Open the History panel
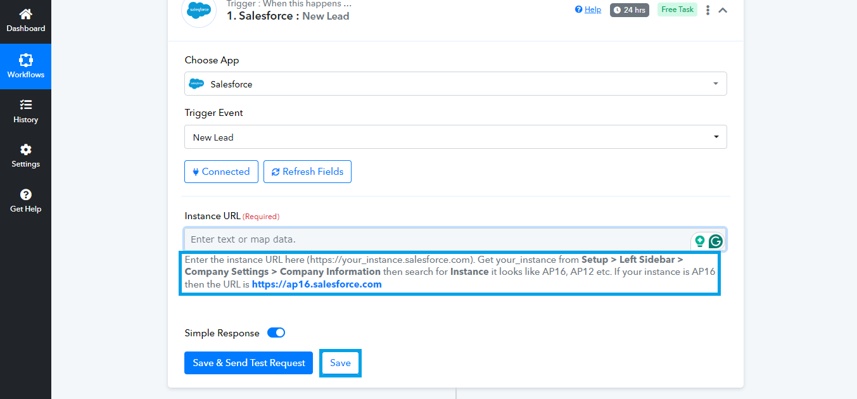 tap(25, 111)
